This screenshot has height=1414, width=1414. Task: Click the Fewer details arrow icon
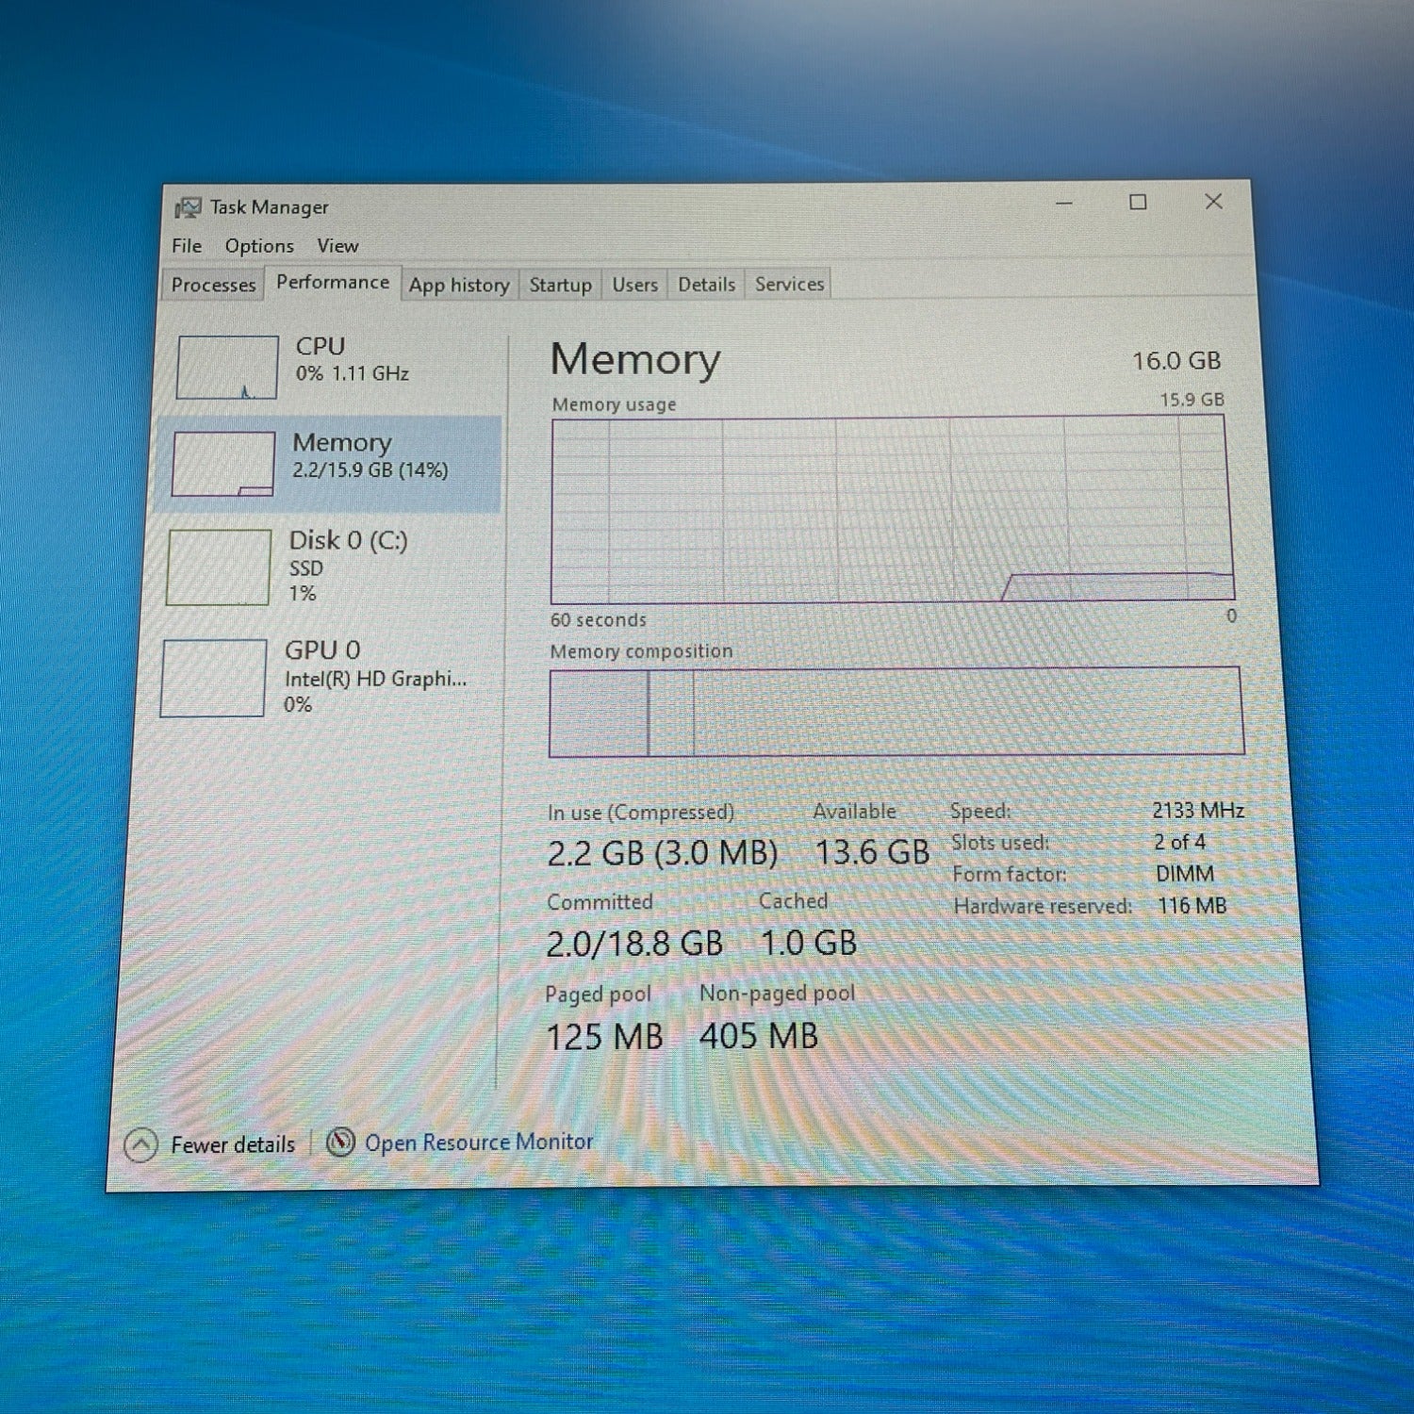tap(140, 1145)
